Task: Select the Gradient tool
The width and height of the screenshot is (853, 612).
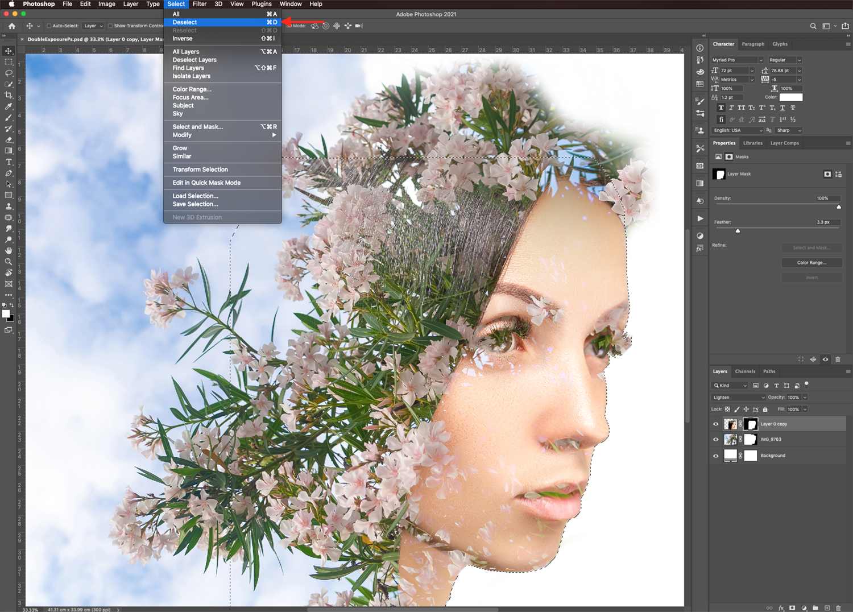Action: pyautogui.click(x=9, y=151)
